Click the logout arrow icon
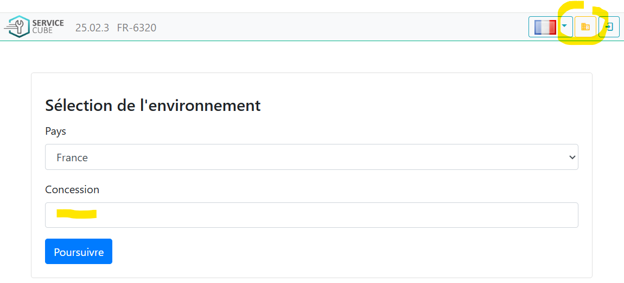The image size is (624, 283). [609, 27]
